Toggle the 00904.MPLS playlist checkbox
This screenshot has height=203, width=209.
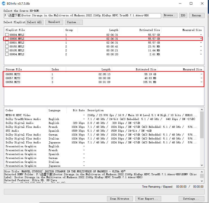click(7, 54)
